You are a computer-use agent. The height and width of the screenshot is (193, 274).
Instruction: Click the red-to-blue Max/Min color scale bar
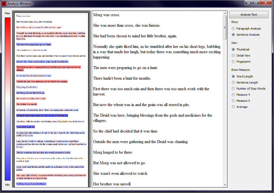point(8,99)
